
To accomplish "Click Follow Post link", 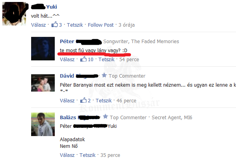I will pyautogui.click(x=101, y=25).
